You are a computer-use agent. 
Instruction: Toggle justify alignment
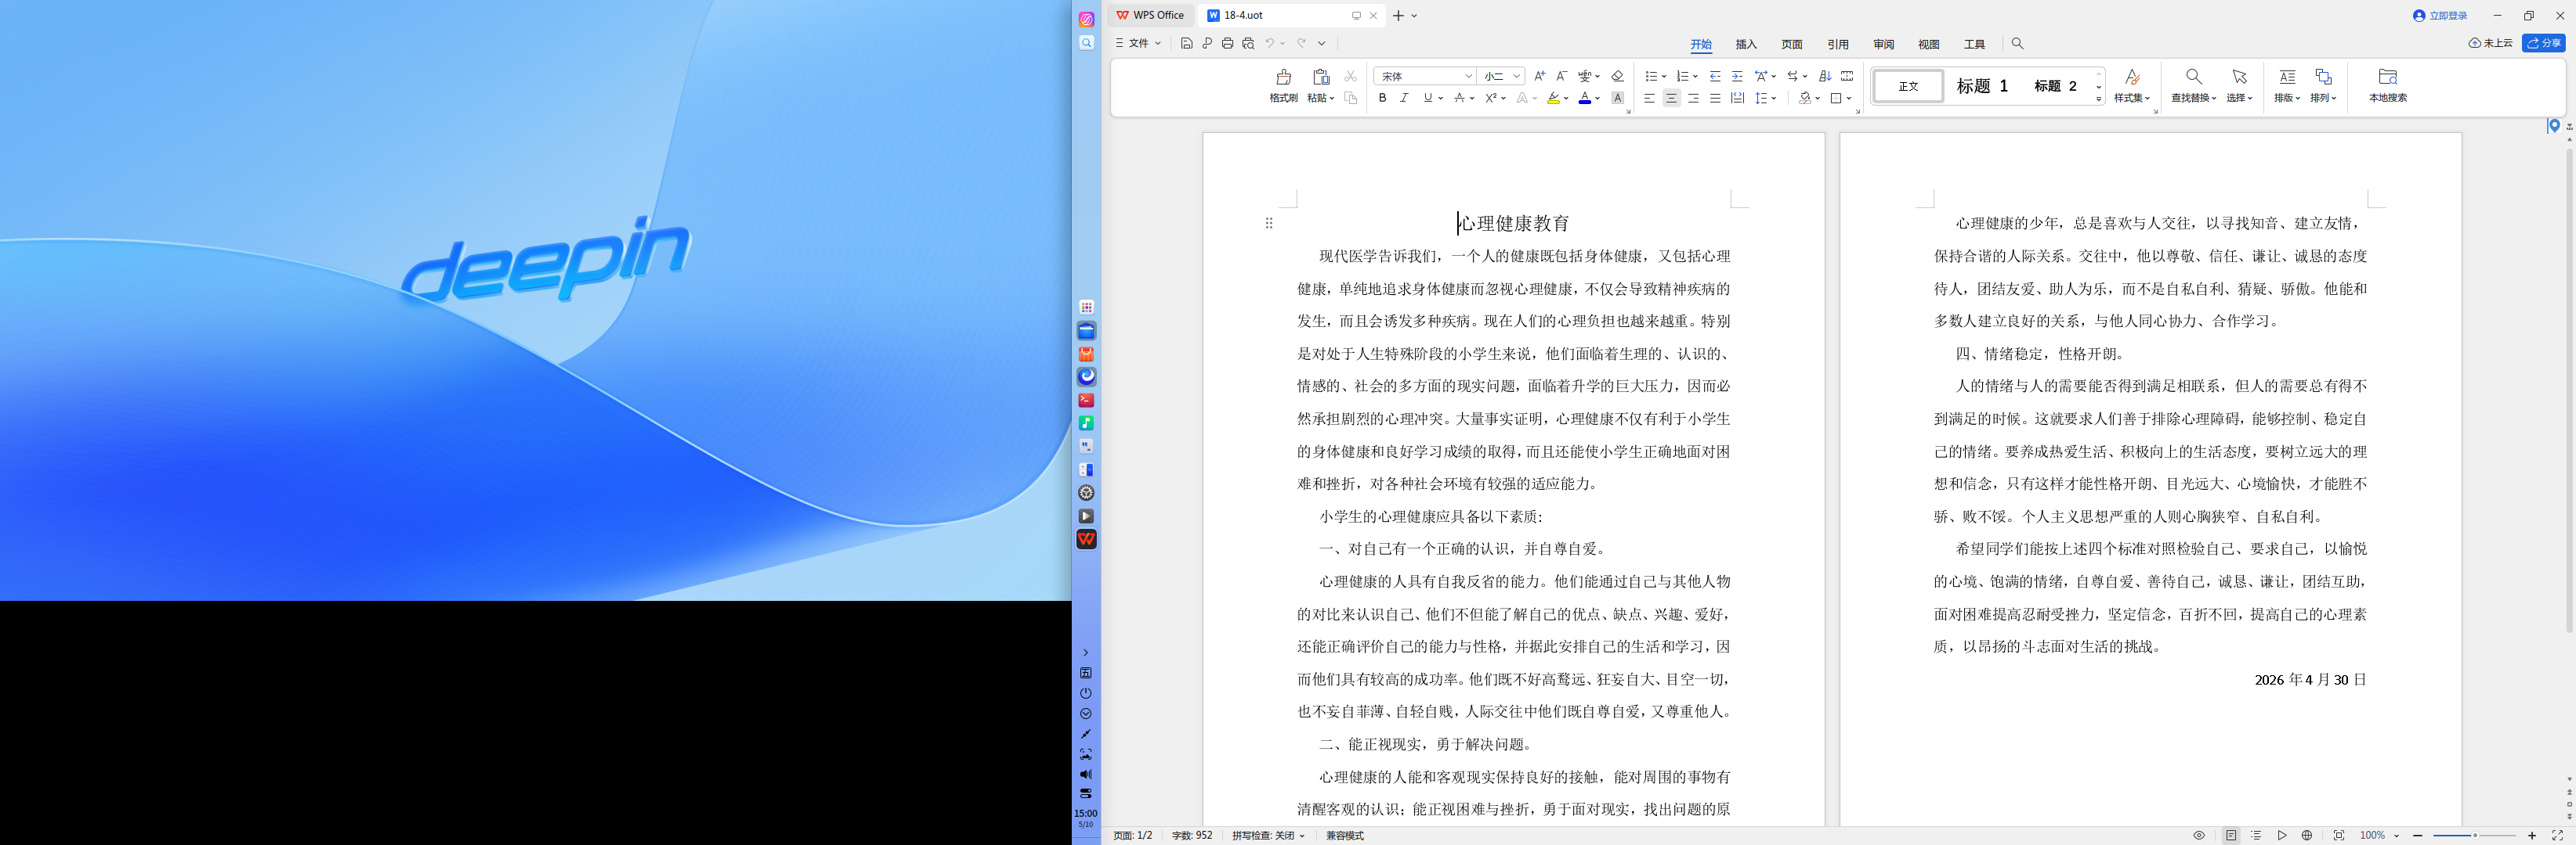pyautogui.click(x=1715, y=98)
